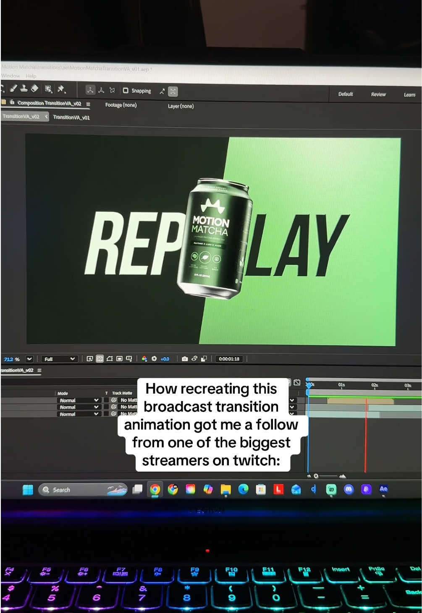Take a snapshot with camera icon
422x613 pixels.
tap(185, 359)
